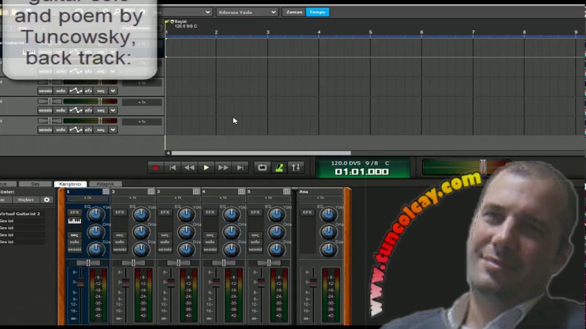Click + fx on the bottom track row
The height and width of the screenshot is (329, 586).
click(x=142, y=122)
